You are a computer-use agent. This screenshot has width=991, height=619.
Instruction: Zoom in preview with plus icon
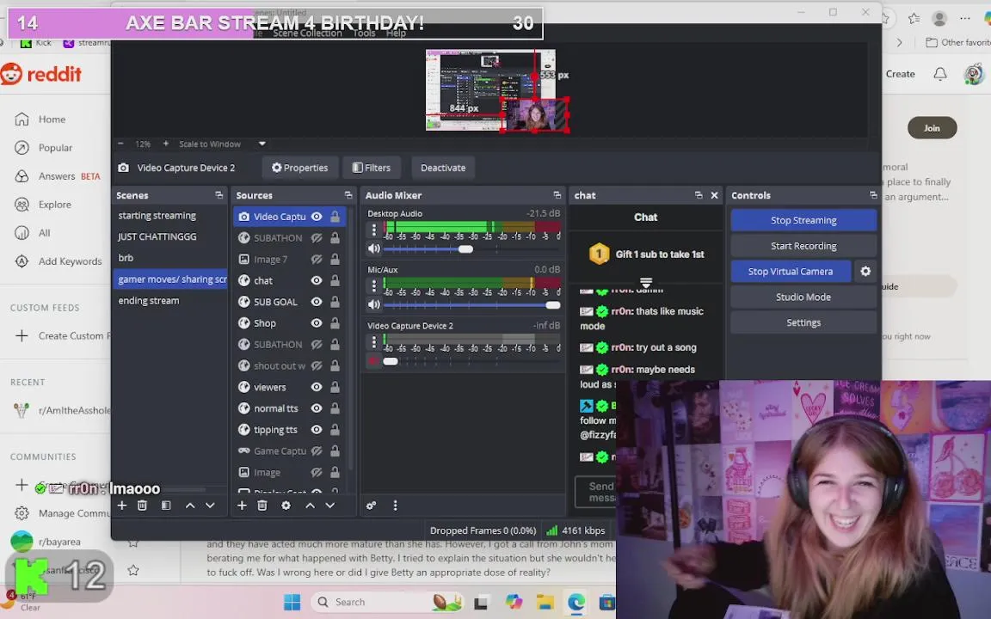pos(165,144)
